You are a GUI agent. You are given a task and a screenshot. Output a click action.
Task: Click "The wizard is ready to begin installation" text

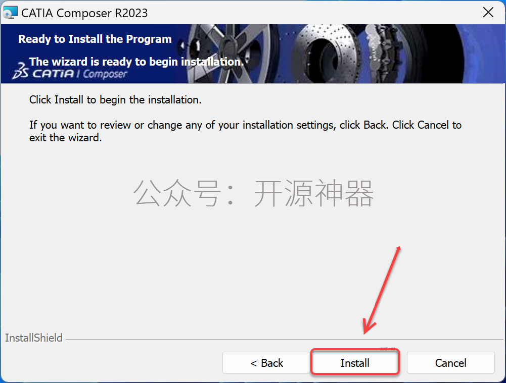pos(136,62)
